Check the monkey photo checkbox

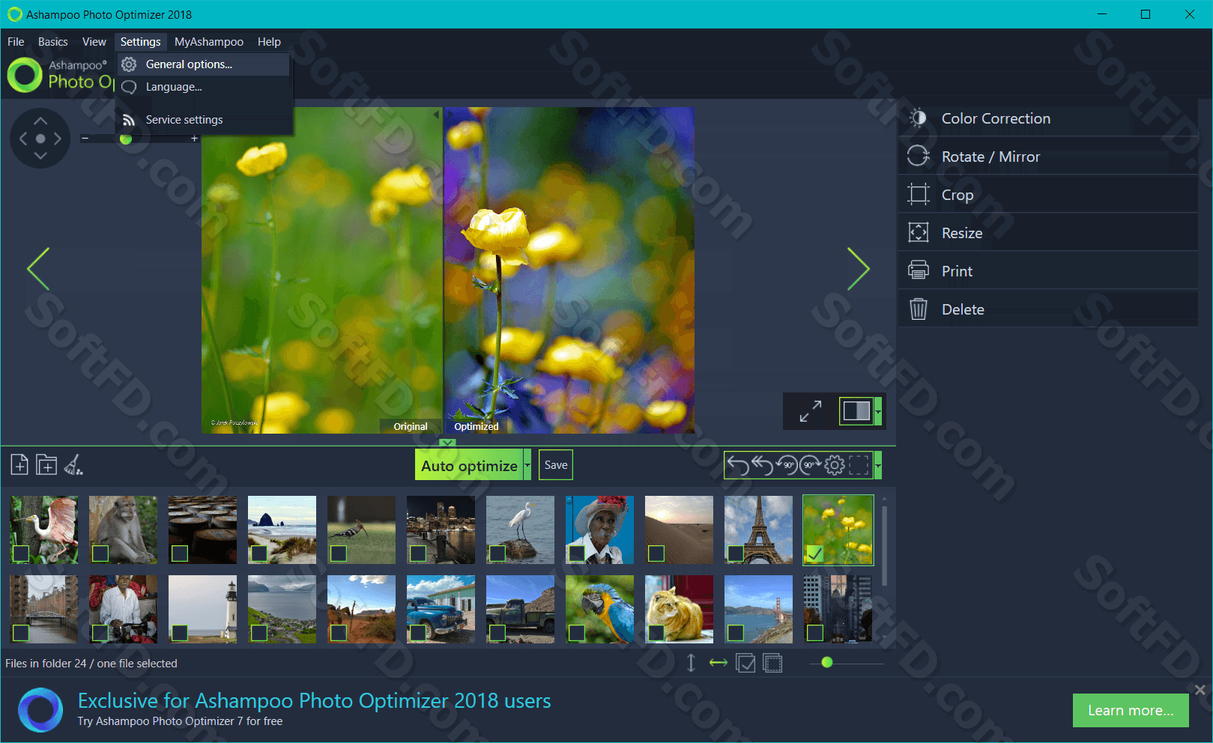point(100,554)
